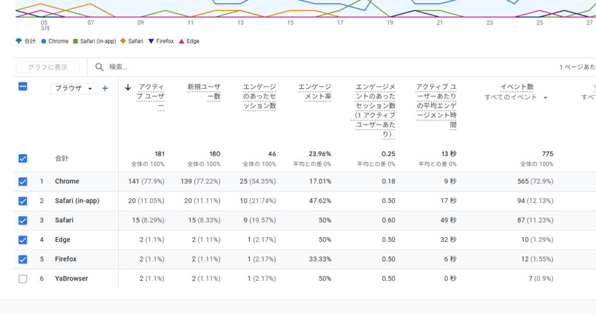Click the Safari orange diamond legend marker
The image size is (596, 314).
pyautogui.click(x=123, y=41)
